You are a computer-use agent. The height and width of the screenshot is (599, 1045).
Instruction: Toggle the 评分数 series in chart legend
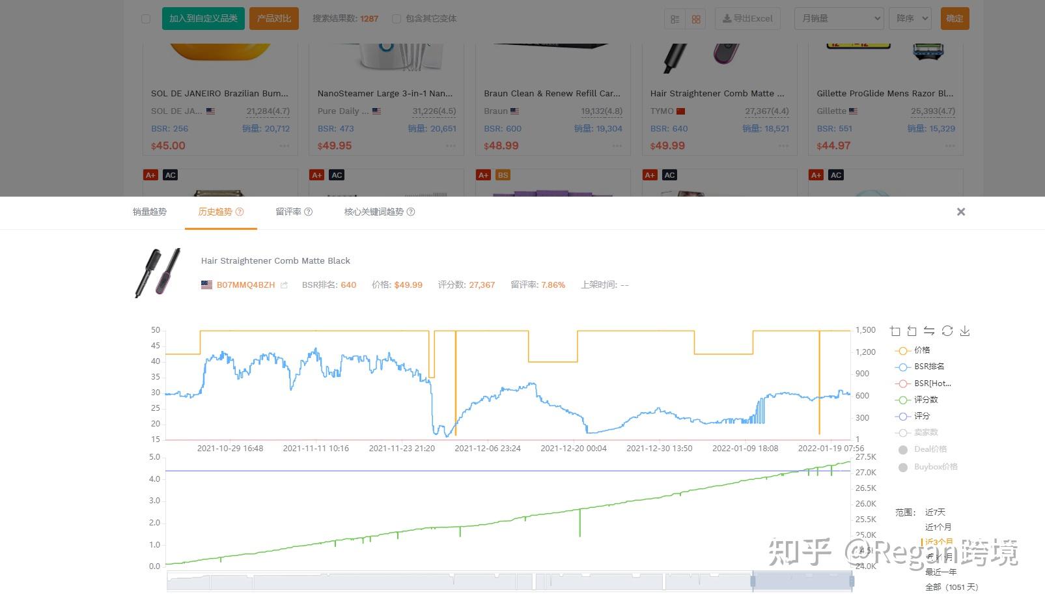[917, 400]
